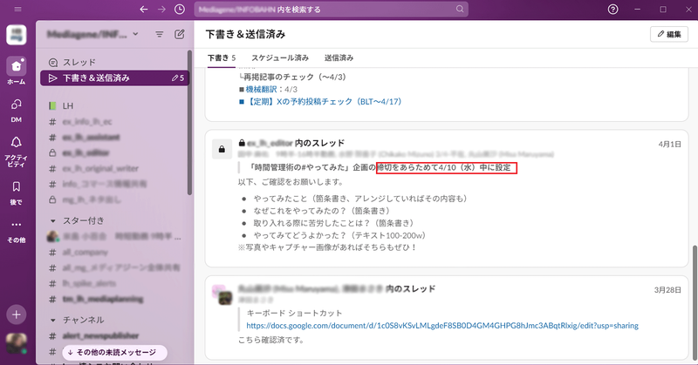Open the help question mark icon

click(x=613, y=10)
